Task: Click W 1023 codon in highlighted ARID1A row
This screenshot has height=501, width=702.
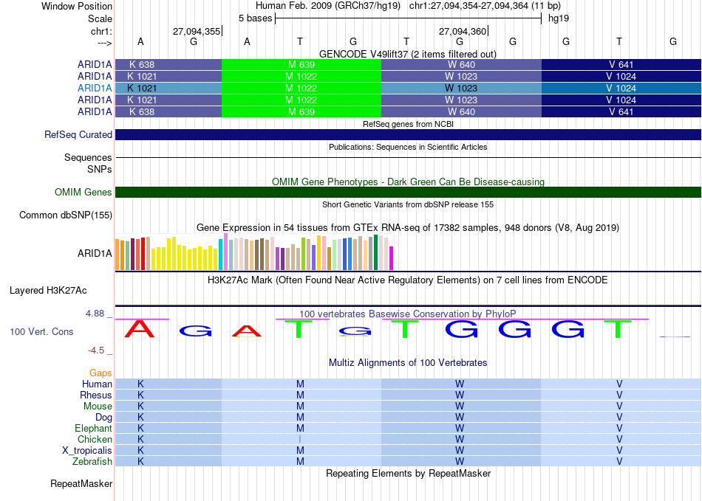Action: point(460,88)
